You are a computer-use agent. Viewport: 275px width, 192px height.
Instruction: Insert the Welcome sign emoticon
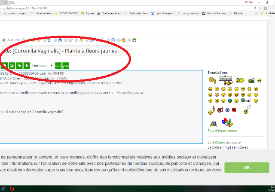[226, 80]
